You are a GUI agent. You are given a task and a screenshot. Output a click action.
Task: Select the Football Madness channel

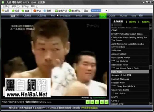click(130, 79)
